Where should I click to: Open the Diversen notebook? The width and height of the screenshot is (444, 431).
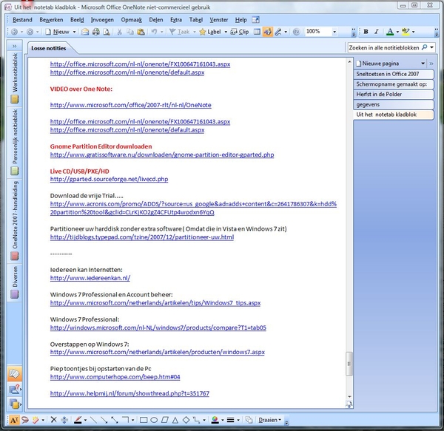pos(15,282)
